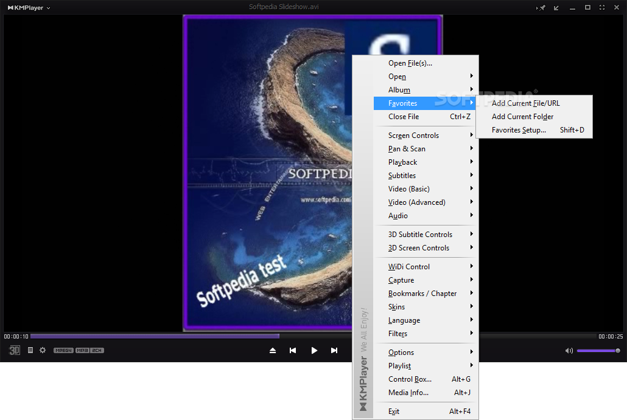627x420 pixels.
Task: Open 3D Screen Controls submenu
Action: [x=426, y=247]
